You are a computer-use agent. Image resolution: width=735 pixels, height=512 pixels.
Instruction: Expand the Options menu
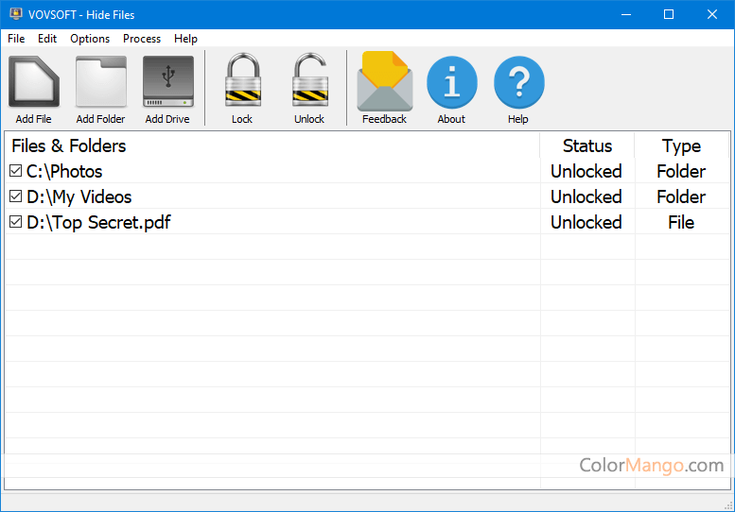90,39
